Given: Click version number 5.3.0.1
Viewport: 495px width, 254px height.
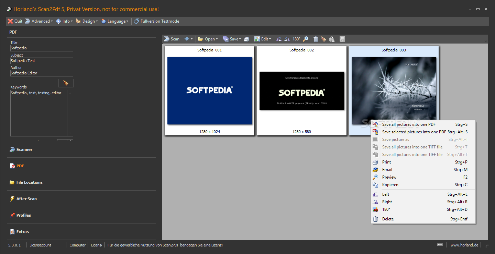Looking at the screenshot, I should (14, 245).
